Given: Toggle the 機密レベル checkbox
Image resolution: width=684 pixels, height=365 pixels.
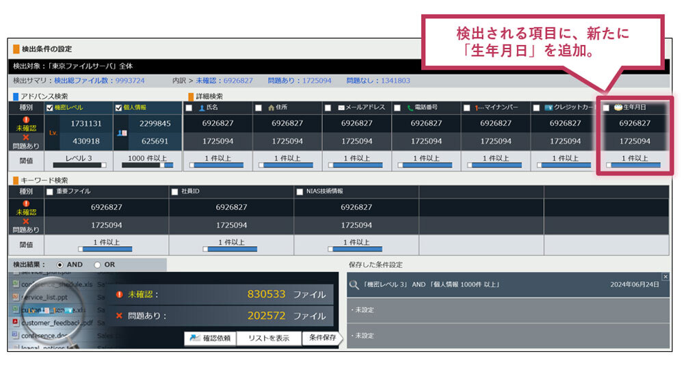Looking at the screenshot, I should pyautogui.click(x=50, y=108).
